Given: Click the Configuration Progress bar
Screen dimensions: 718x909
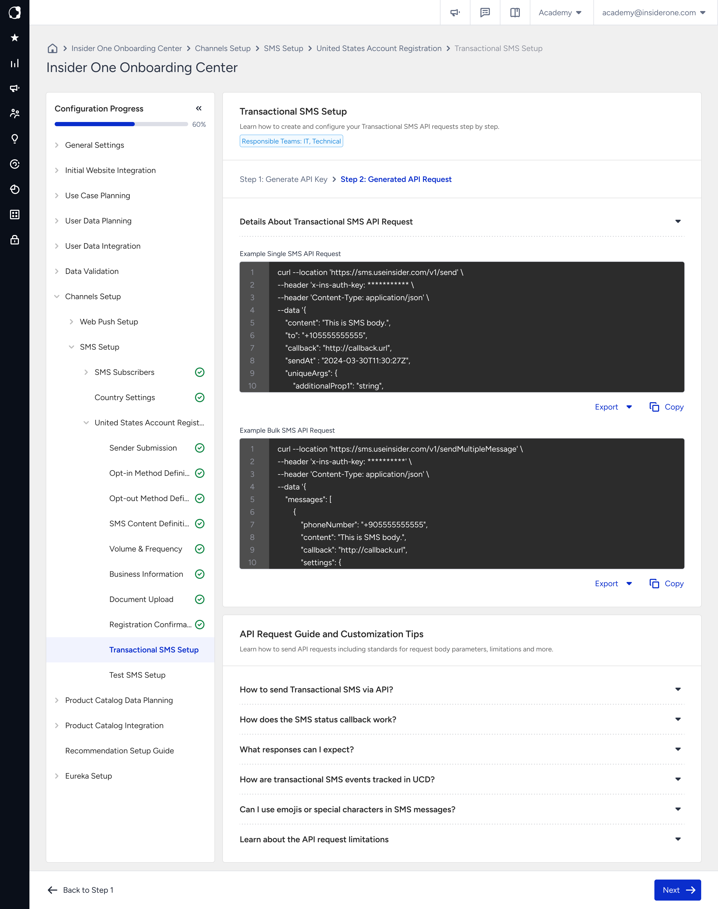Looking at the screenshot, I should coord(121,124).
